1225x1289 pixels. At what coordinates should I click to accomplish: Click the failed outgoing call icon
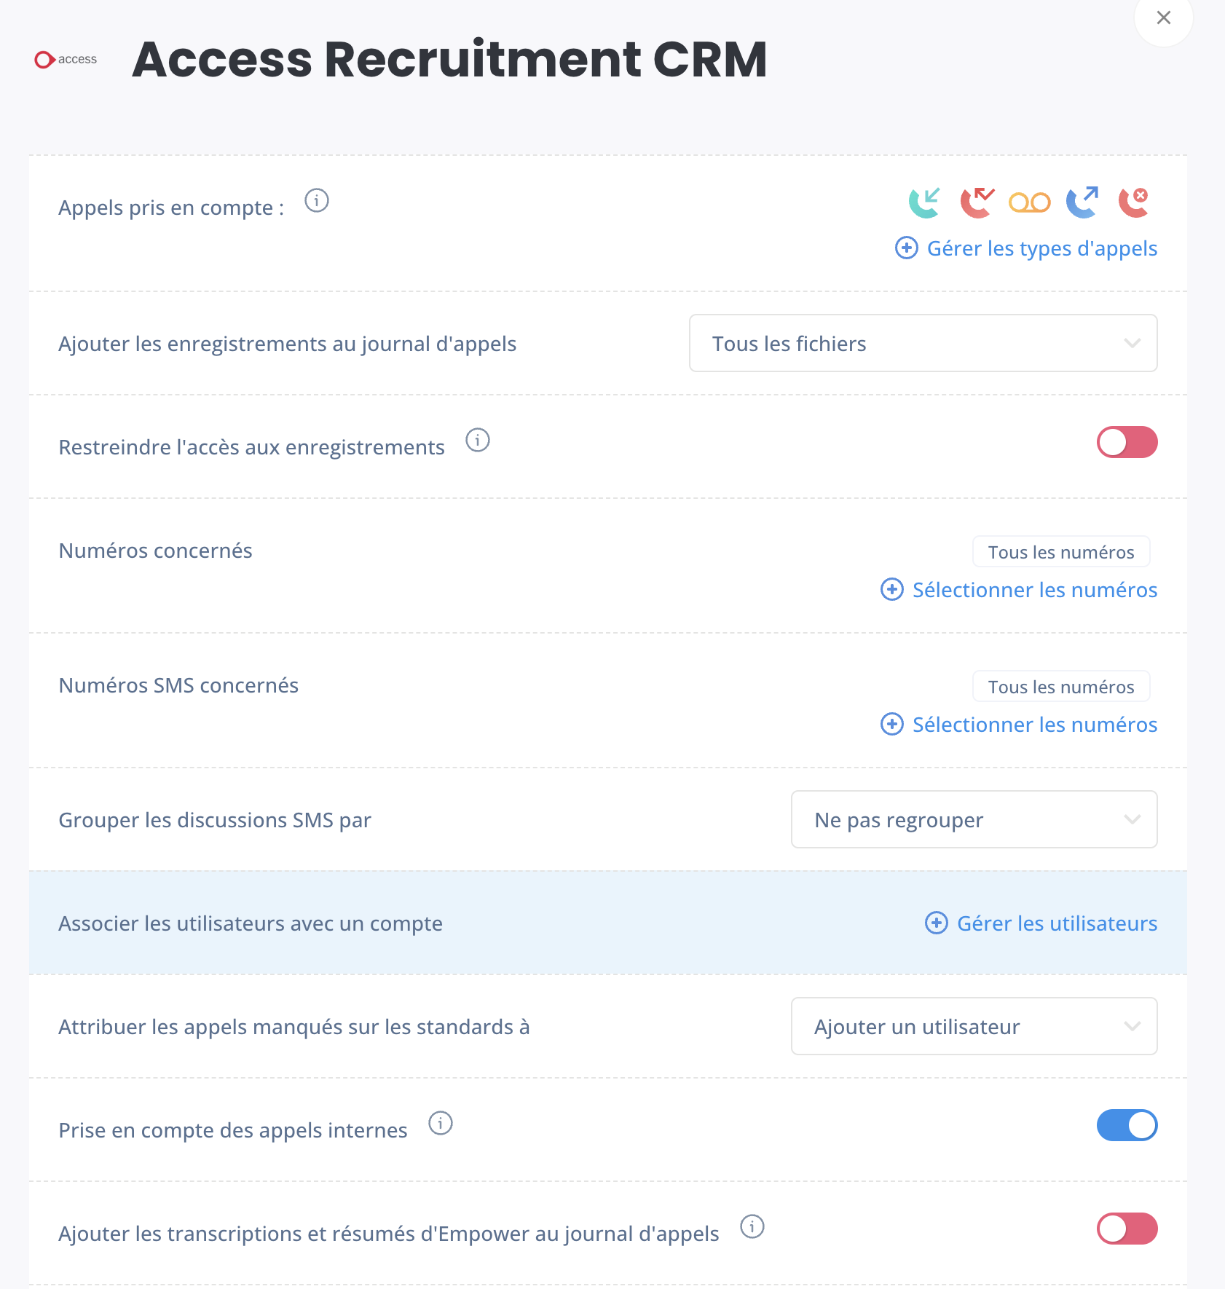point(1134,202)
